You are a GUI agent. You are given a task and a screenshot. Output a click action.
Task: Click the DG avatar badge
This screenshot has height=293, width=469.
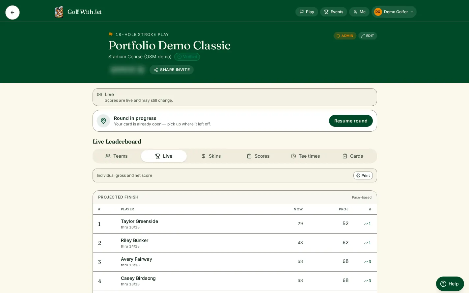tap(378, 12)
